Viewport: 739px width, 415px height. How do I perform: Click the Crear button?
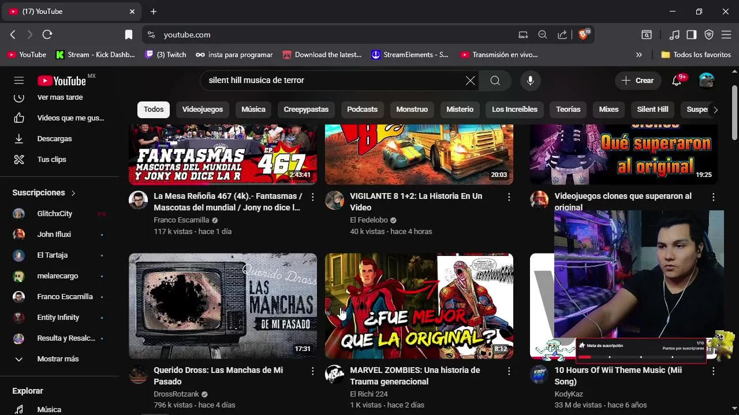pyautogui.click(x=638, y=81)
